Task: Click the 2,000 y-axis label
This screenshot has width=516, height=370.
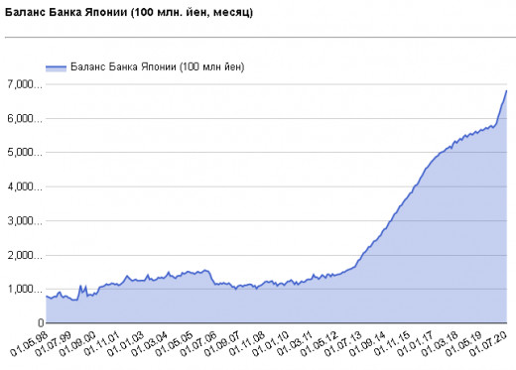Action: (25, 255)
